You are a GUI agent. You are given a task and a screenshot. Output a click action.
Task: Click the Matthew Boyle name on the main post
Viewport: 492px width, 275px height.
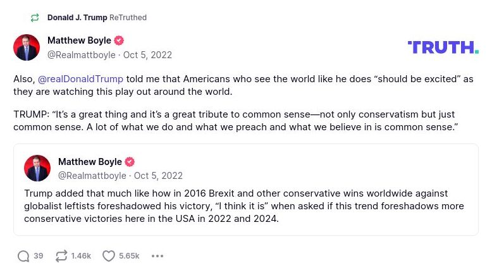click(79, 41)
